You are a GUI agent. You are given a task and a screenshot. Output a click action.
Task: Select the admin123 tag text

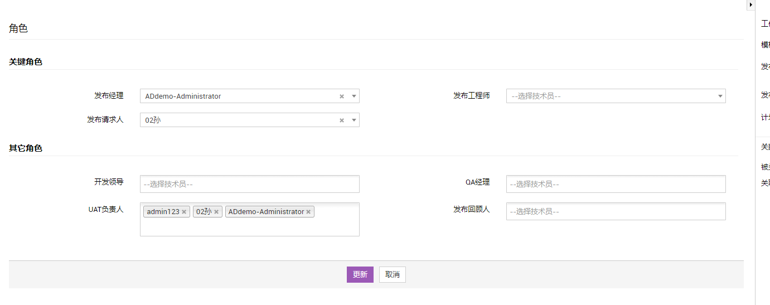coord(163,212)
